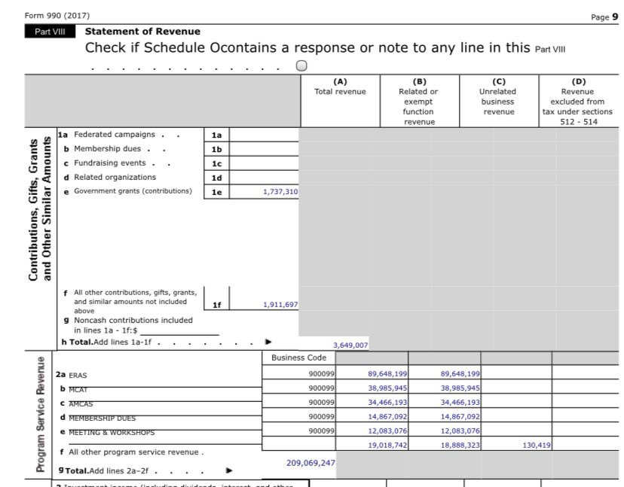Click the (B) Related or exempt function header
The width and height of the screenshot is (624, 487).
tap(419, 102)
